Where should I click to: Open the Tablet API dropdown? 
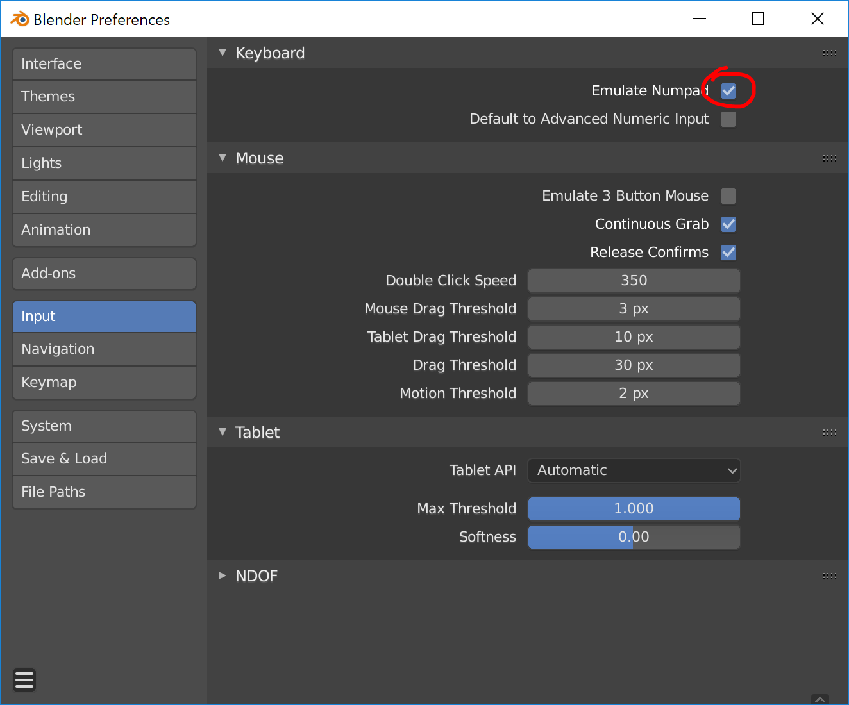click(634, 470)
